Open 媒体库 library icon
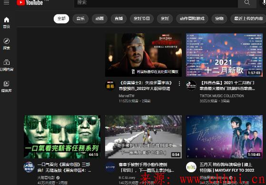 point(7,86)
